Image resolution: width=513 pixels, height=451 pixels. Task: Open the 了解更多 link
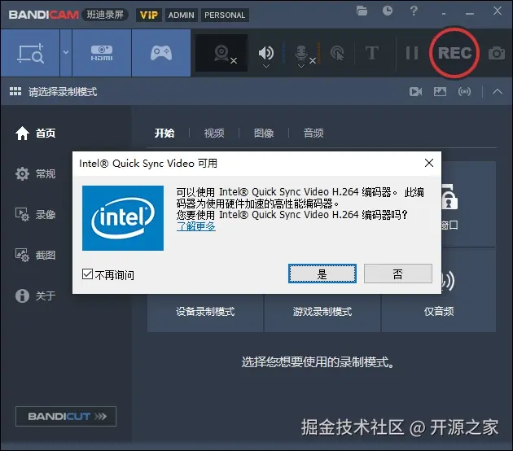(x=196, y=226)
